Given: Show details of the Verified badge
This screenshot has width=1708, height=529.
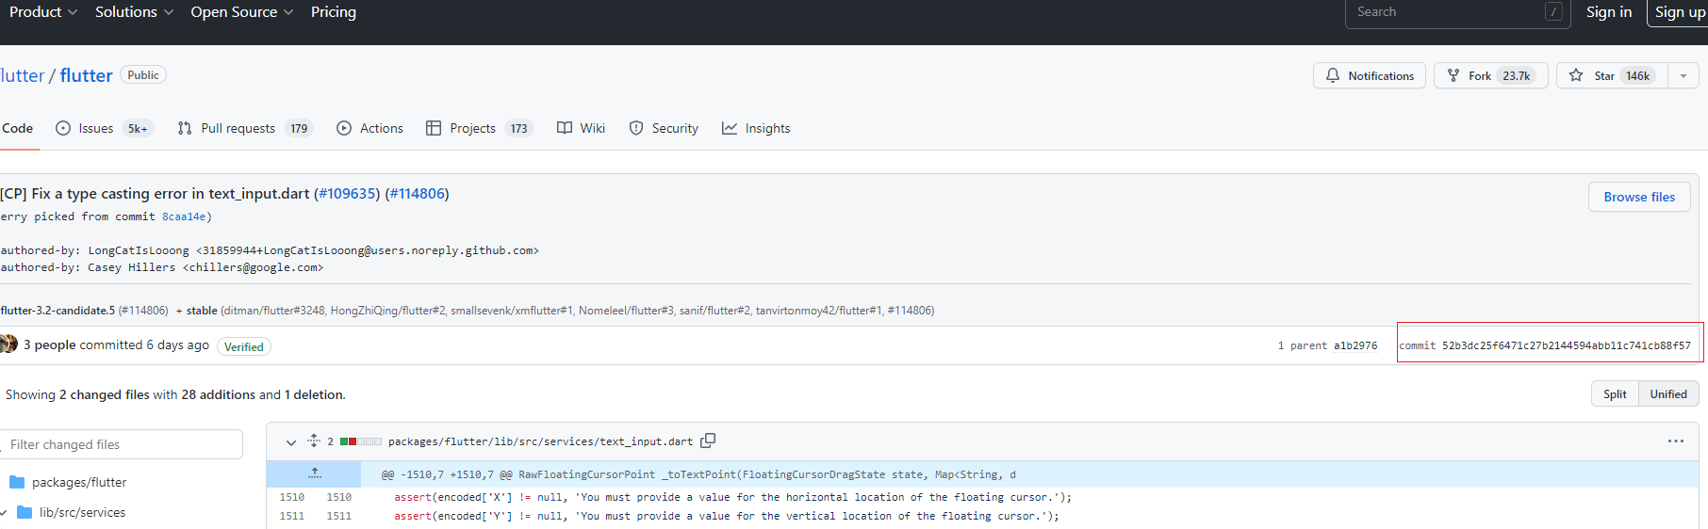Looking at the screenshot, I should (244, 346).
